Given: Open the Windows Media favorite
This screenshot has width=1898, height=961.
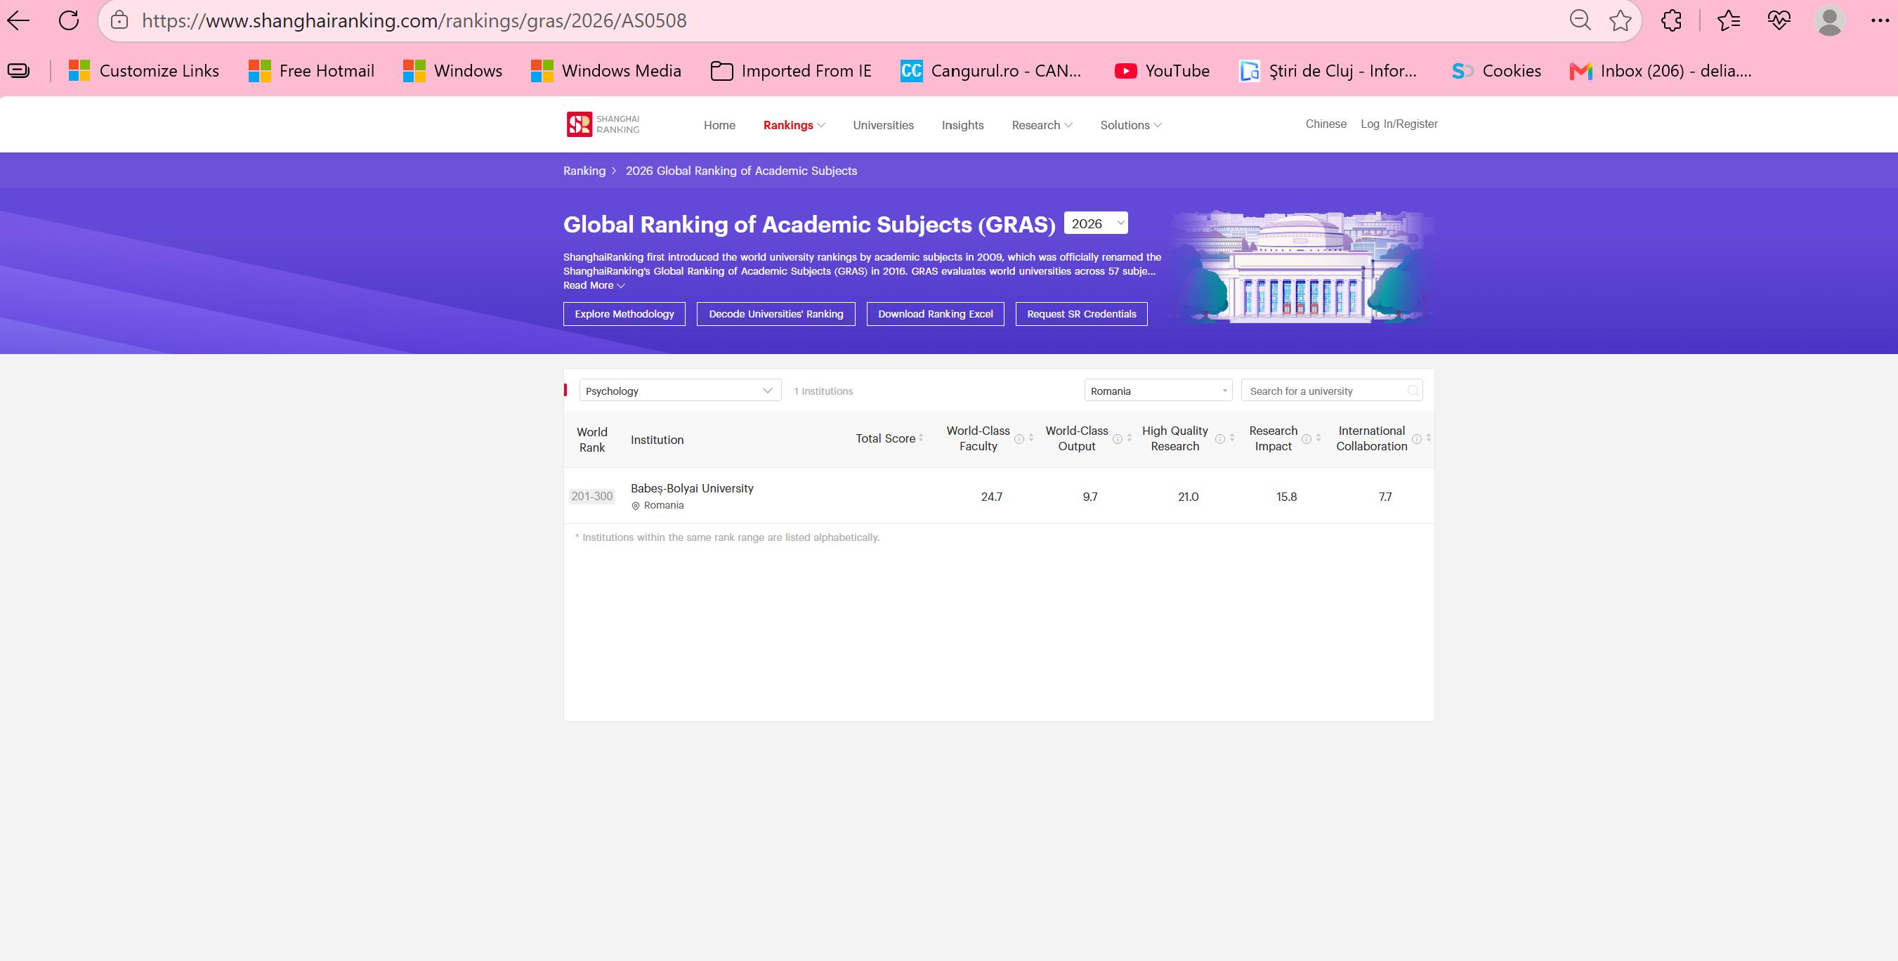Looking at the screenshot, I should click(x=606, y=71).
